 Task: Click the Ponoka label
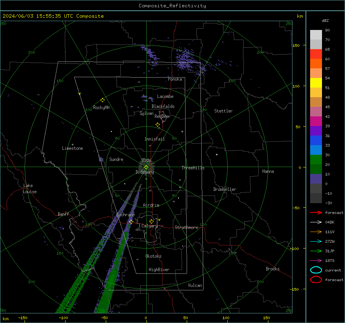175,80
